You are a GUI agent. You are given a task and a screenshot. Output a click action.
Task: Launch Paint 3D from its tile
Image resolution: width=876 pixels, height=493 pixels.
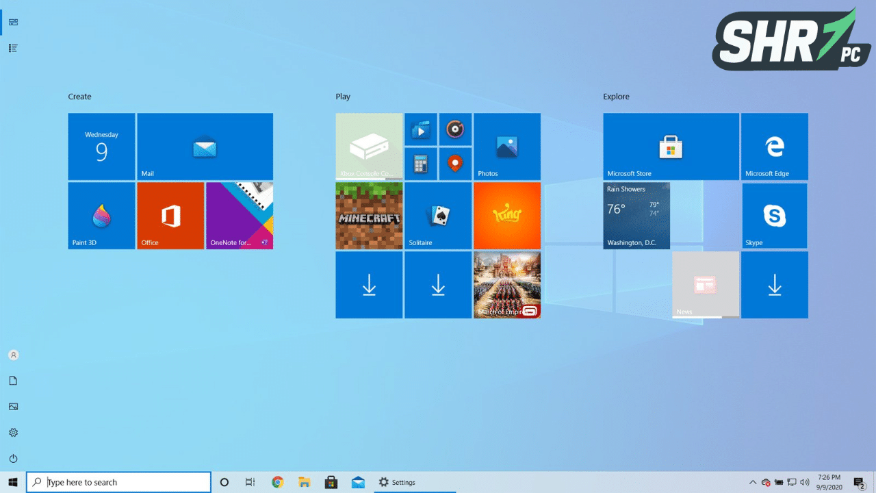pos(101,216)
